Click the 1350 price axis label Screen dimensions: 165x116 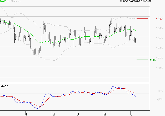159,68
